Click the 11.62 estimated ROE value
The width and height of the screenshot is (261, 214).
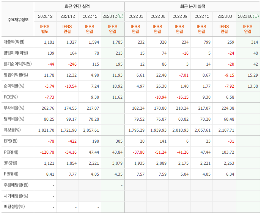[x=117, y=97]
